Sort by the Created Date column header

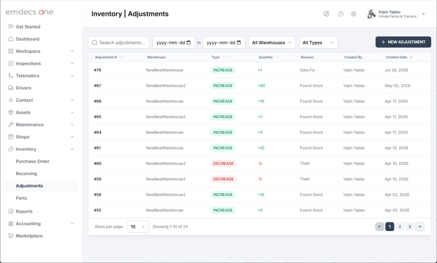tap(399, 57)
